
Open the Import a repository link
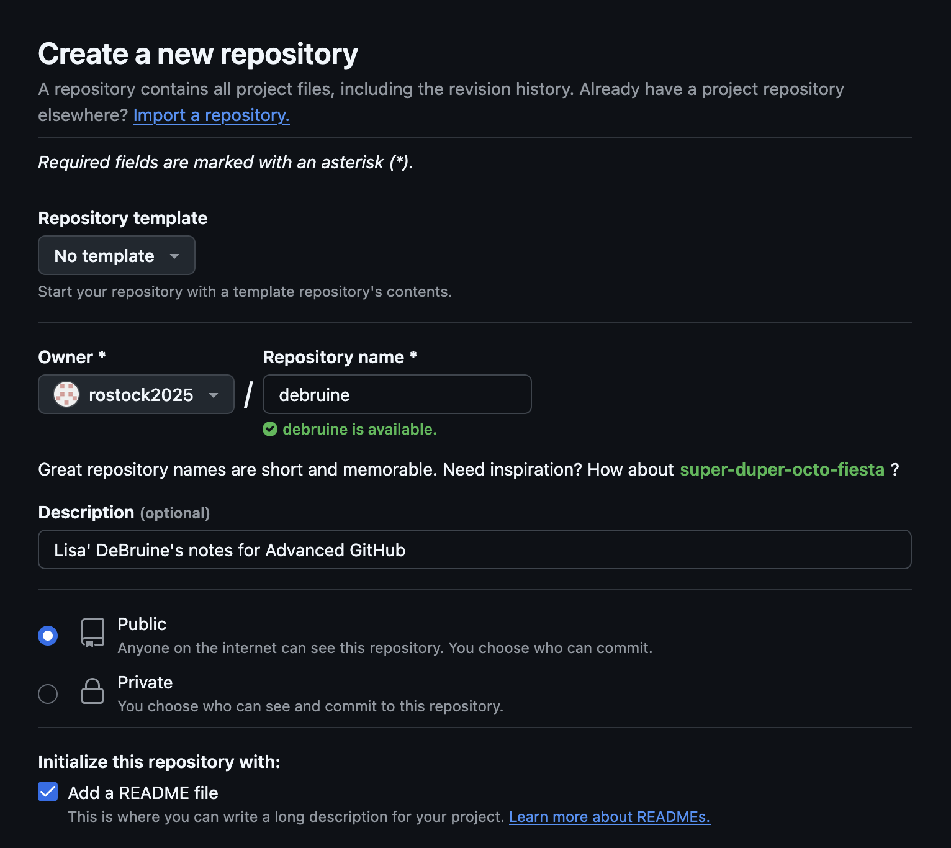(211, 115)
